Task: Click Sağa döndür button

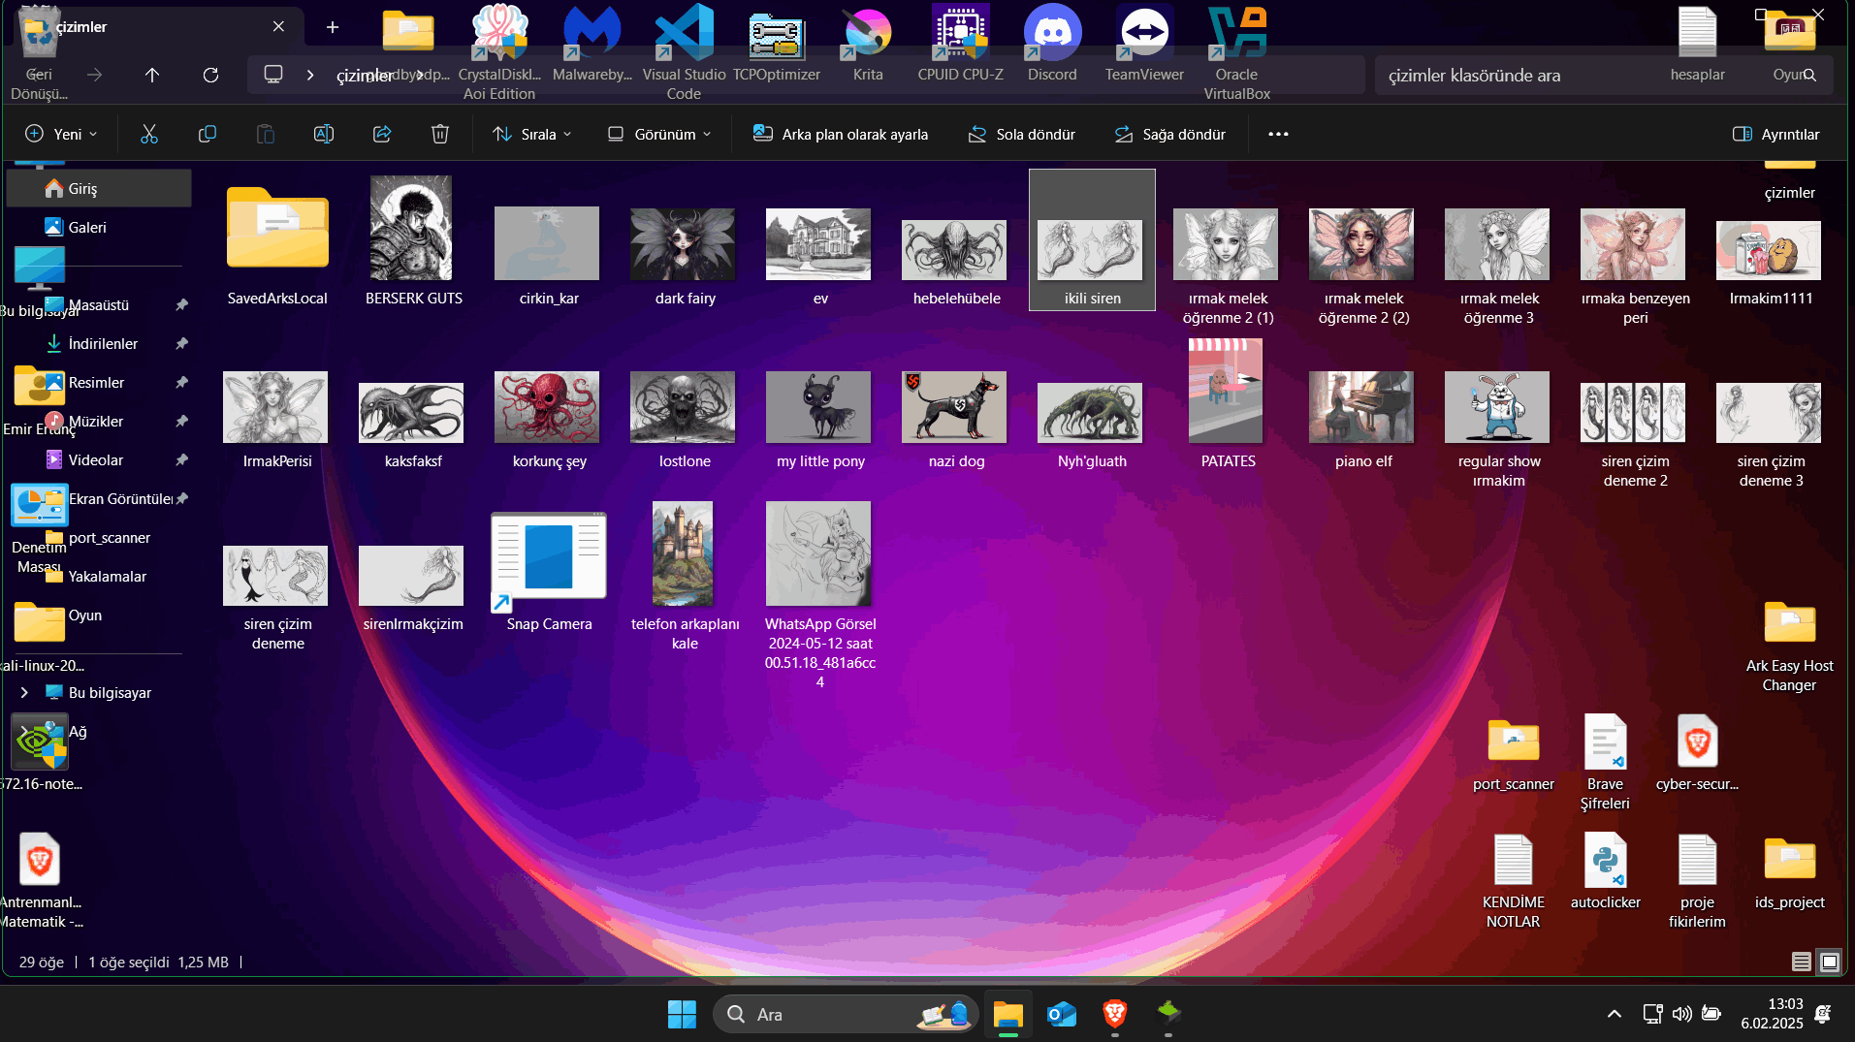Action: [x=1169, y=134]
